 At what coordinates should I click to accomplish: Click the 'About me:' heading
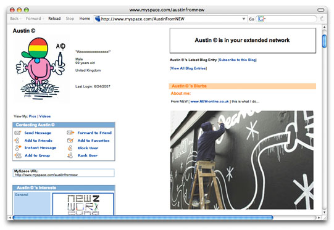click(181, 93)
